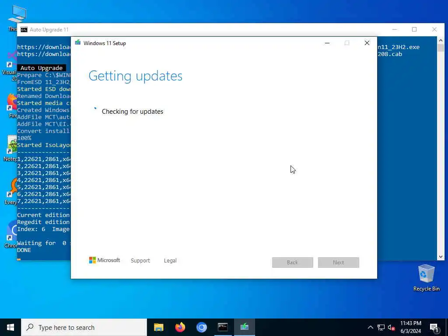Open Firefox from the taskbar

tap(180, 327)
